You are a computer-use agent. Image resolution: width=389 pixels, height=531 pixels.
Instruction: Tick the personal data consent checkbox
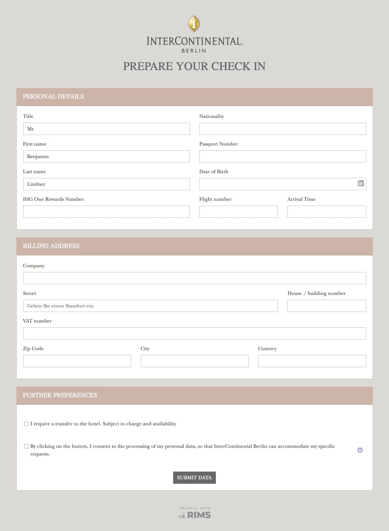[26, 446]
